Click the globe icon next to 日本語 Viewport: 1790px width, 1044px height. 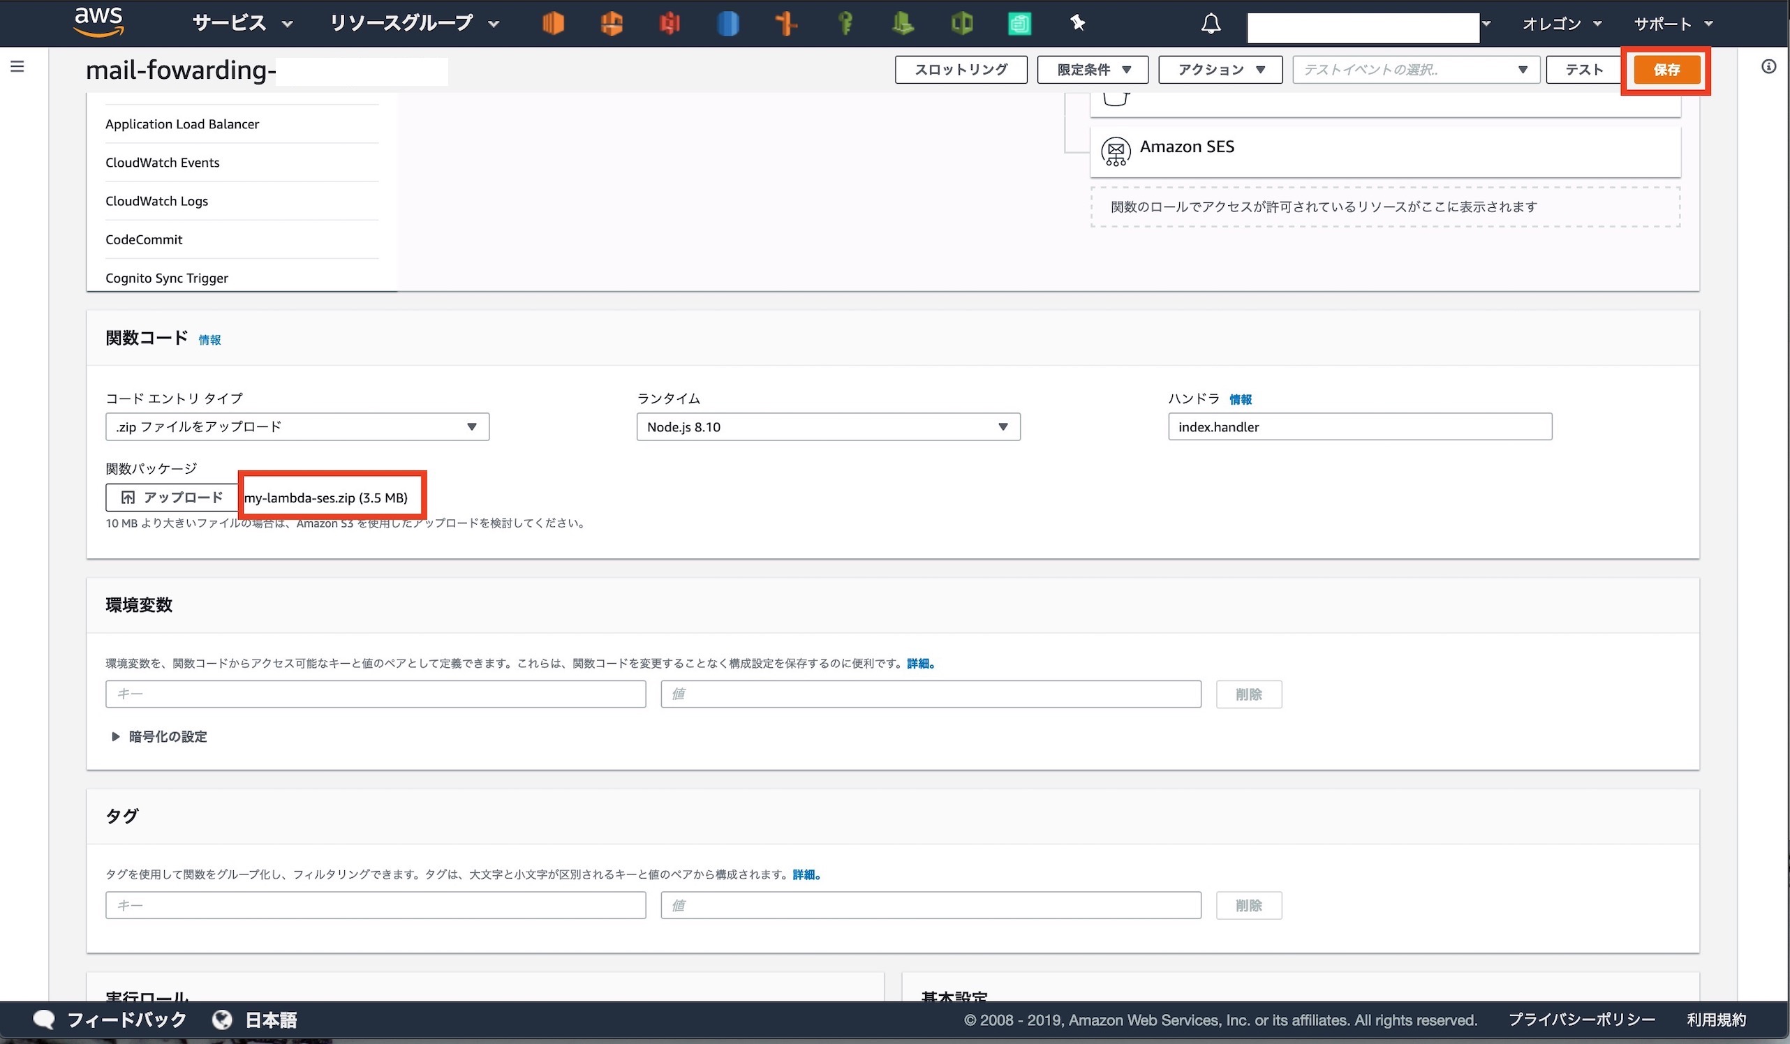221,1019
